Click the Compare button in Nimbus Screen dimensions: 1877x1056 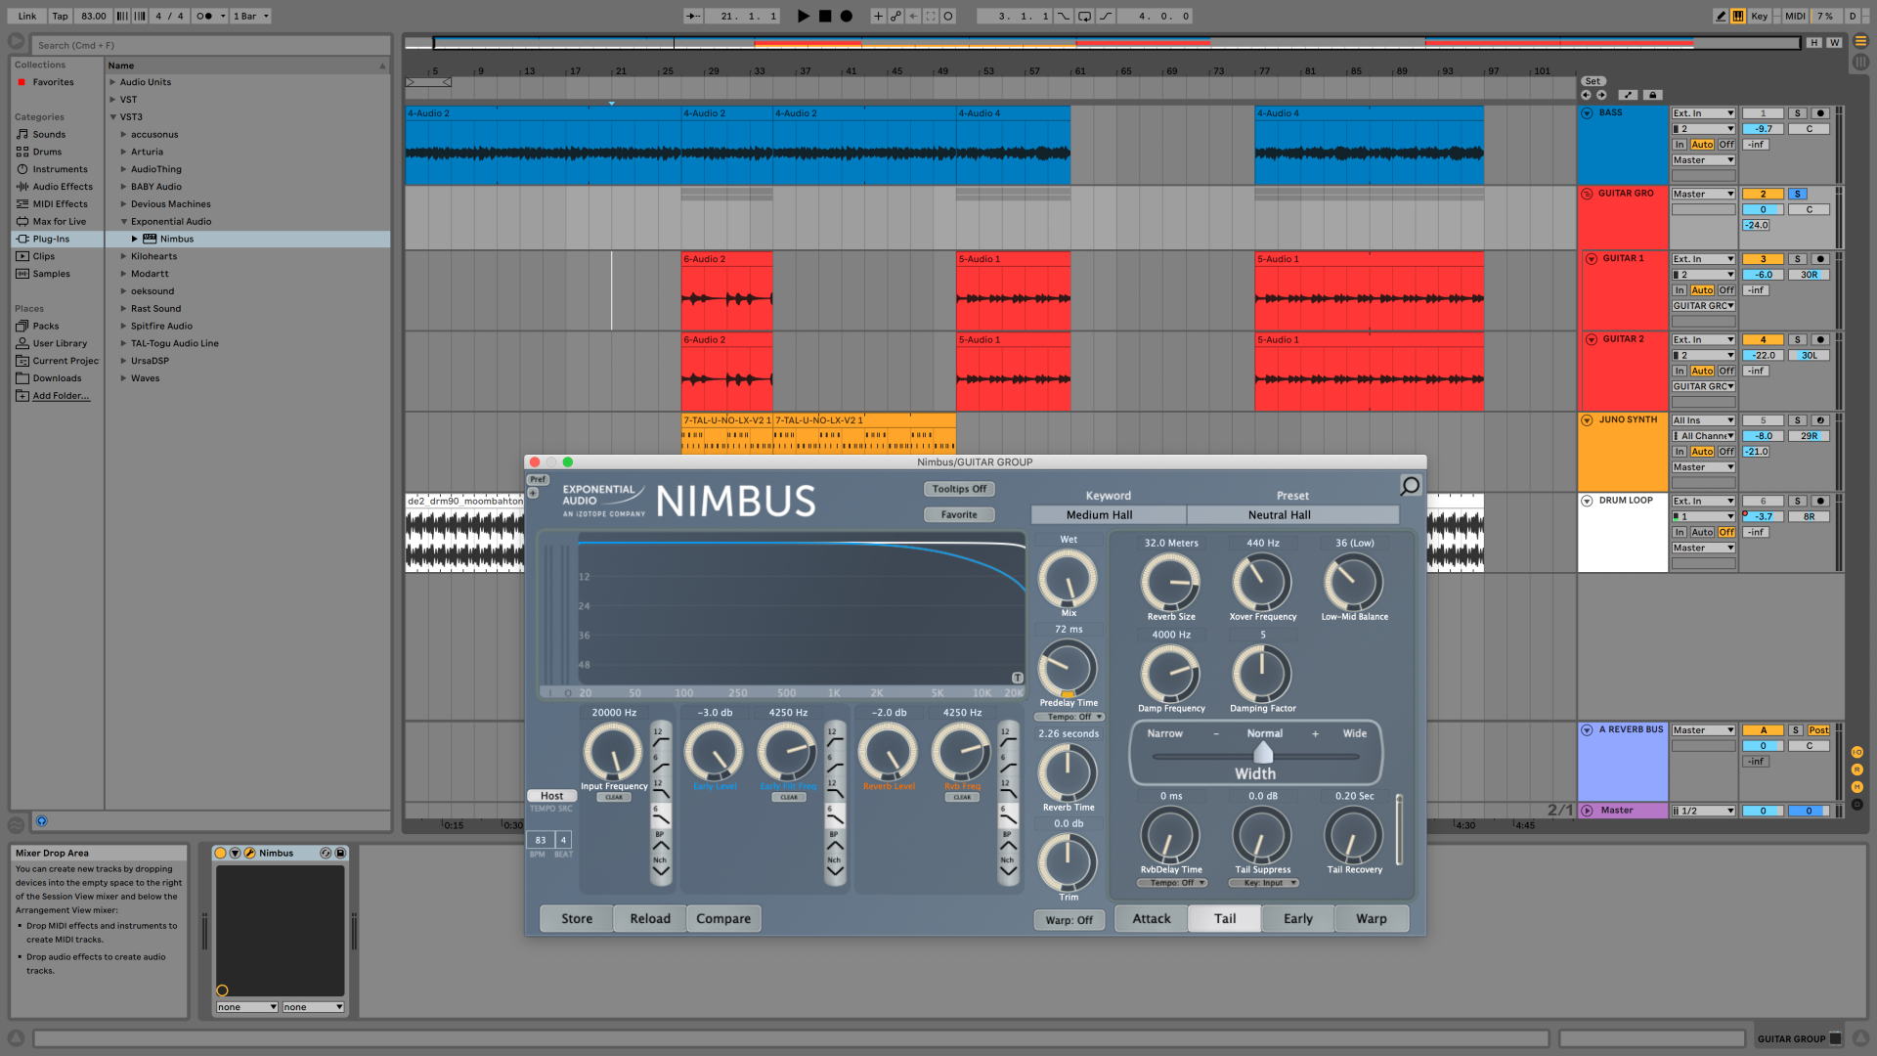tap(723, 918)
